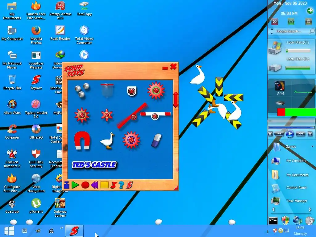Select the goose toy in toybox
This screenshot has height=237, width=316.
[x=107, y=141]
